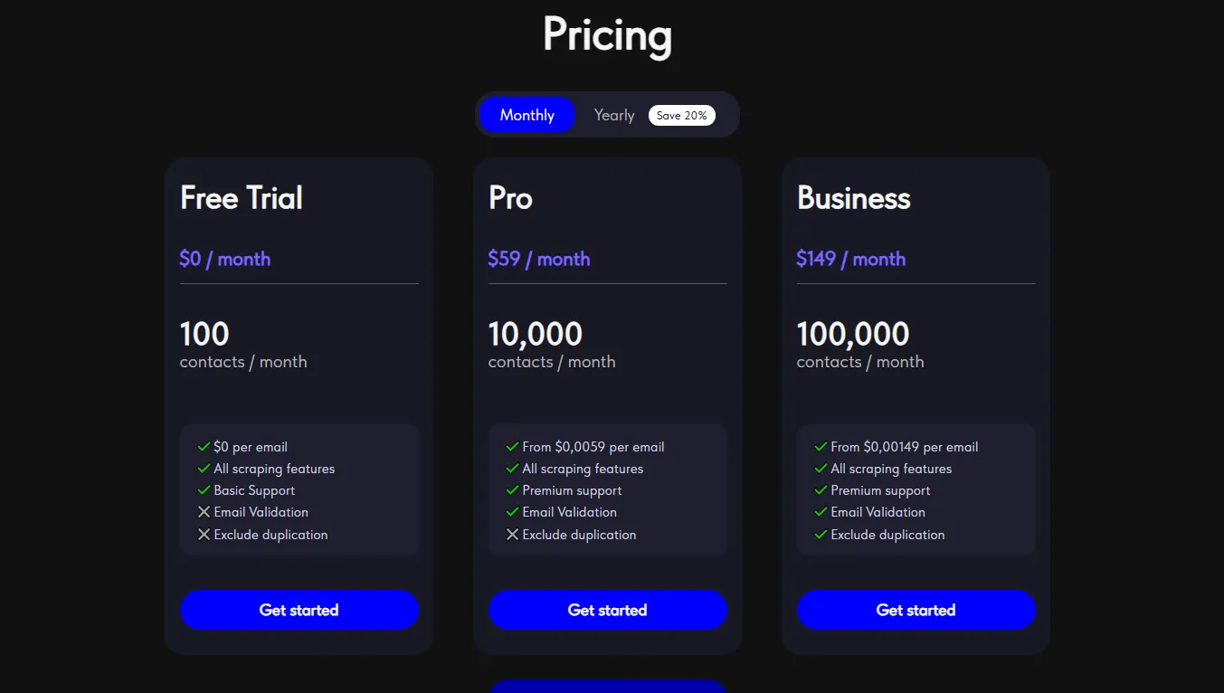Click X icon beside Free Trial Email Validation
Screen dimensions: 1224x693
click(204, 512)
